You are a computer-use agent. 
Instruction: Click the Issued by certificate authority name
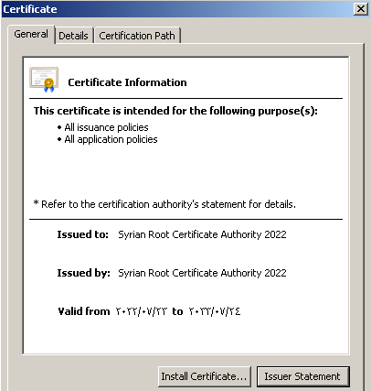click(x=202, y=273)
